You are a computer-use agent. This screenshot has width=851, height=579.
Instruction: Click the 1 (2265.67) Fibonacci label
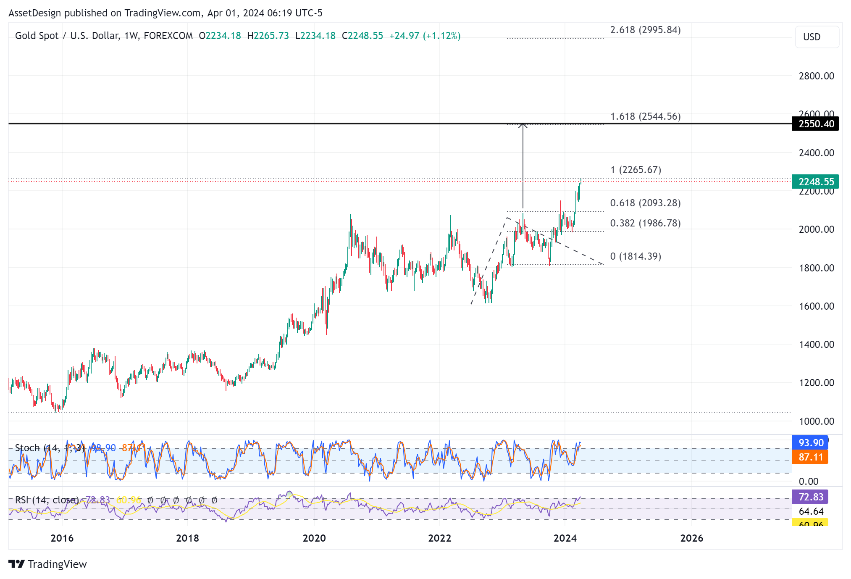pos(636,170)
